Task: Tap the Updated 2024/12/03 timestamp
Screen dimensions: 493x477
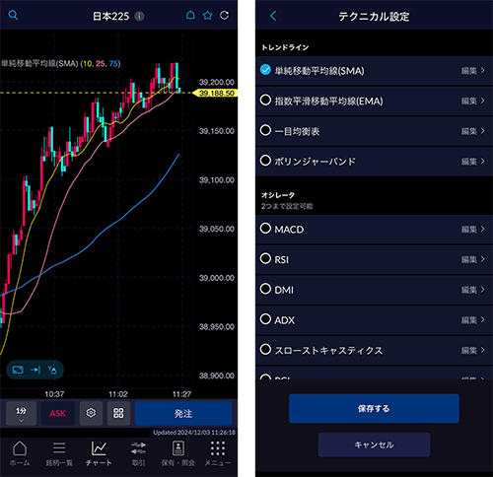Action: click(x=194, y=433)
